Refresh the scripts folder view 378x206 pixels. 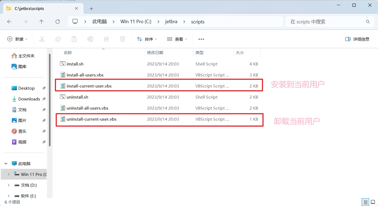click(58, 22)
